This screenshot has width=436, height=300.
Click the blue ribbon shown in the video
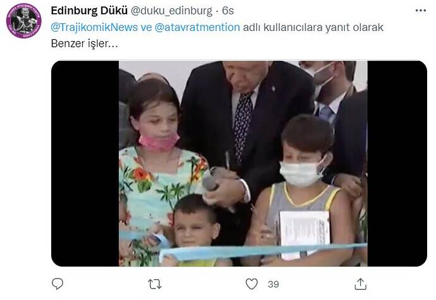click(263, 251)
